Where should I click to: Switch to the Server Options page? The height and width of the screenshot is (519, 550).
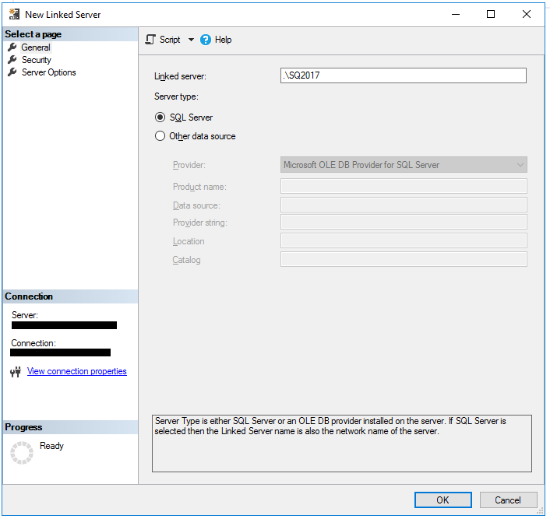point(48,72)
